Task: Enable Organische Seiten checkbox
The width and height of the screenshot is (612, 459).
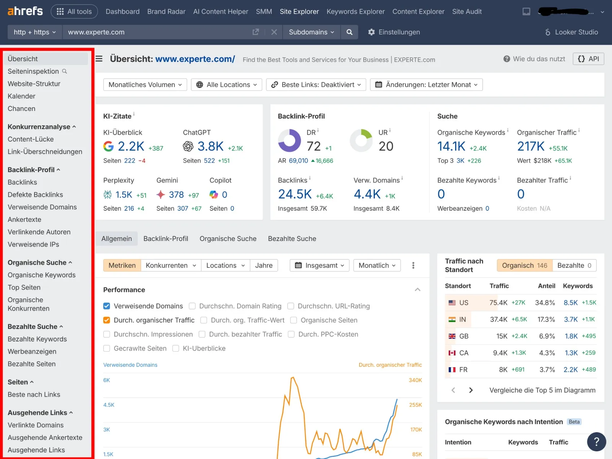Action: click(293, 320)
